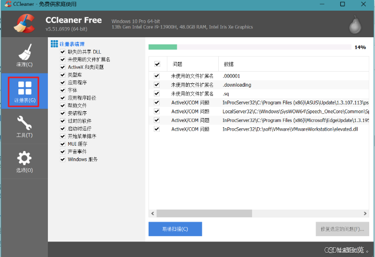The image size is (375, 257).
Task: Click the 修复选定的问题(F)... button
Action: (x=342, y=229)
